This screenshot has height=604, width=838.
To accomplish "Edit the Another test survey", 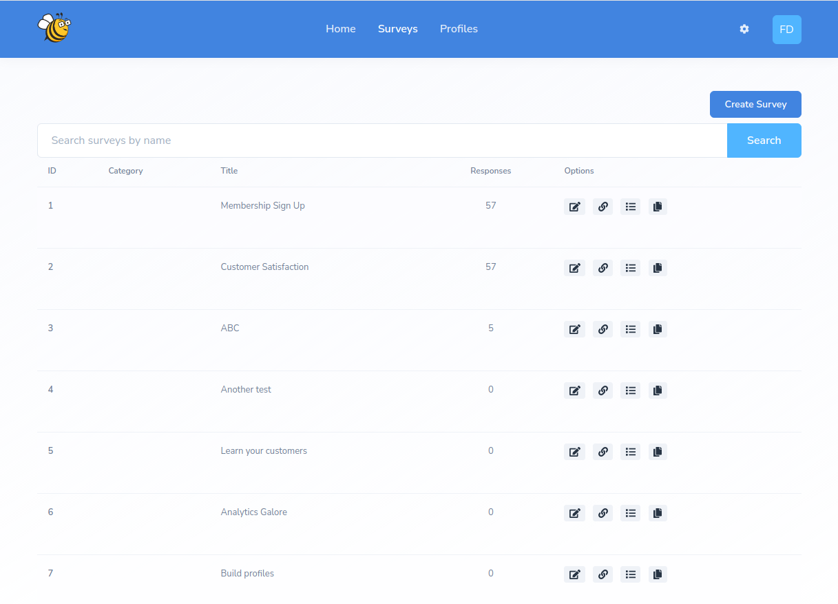I will [574, 390].
